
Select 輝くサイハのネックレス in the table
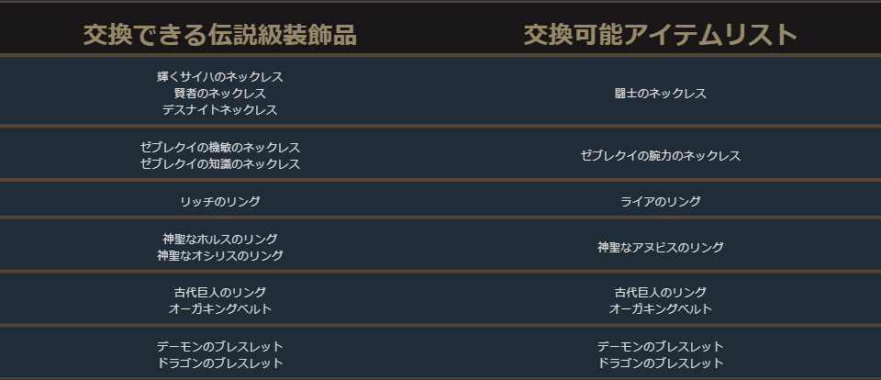219,77
